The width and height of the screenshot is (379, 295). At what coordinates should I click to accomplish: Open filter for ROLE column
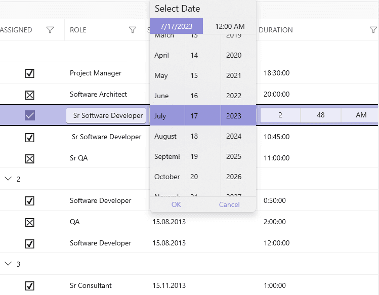coord(133,30)
